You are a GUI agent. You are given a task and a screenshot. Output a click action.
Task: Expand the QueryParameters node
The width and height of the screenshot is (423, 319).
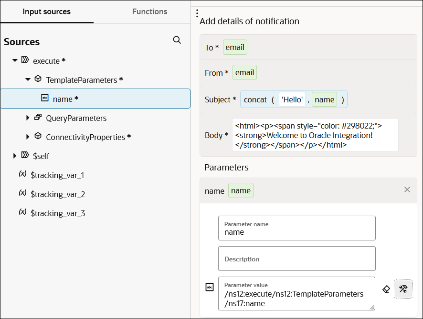tap(28, 118)
